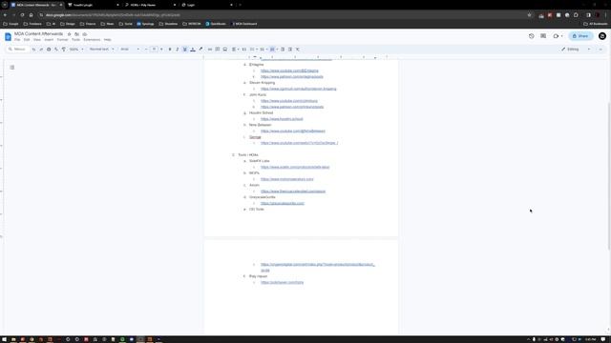Viewport: 611px width, 343px height.
Task: Open the Google Docs home icon
Action: pos(8,36)
